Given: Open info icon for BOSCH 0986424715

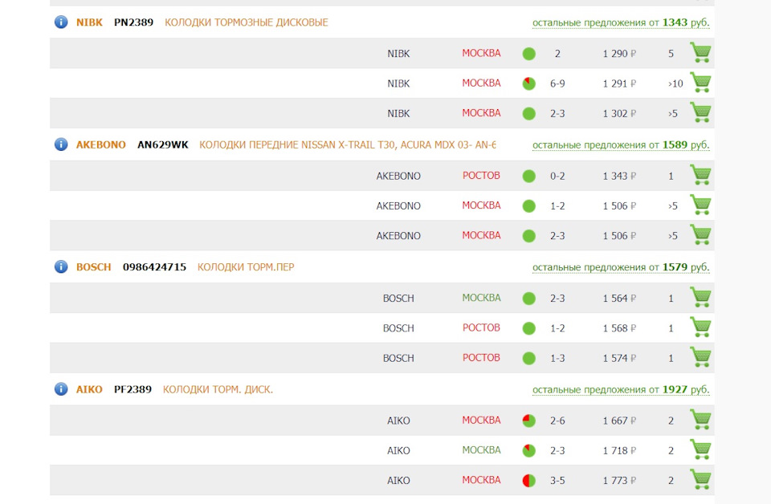Looking at the screenshot, I should tap(61, 266).
